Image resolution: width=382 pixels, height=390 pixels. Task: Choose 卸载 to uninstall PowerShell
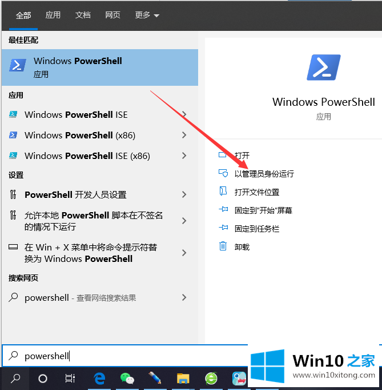242,247
